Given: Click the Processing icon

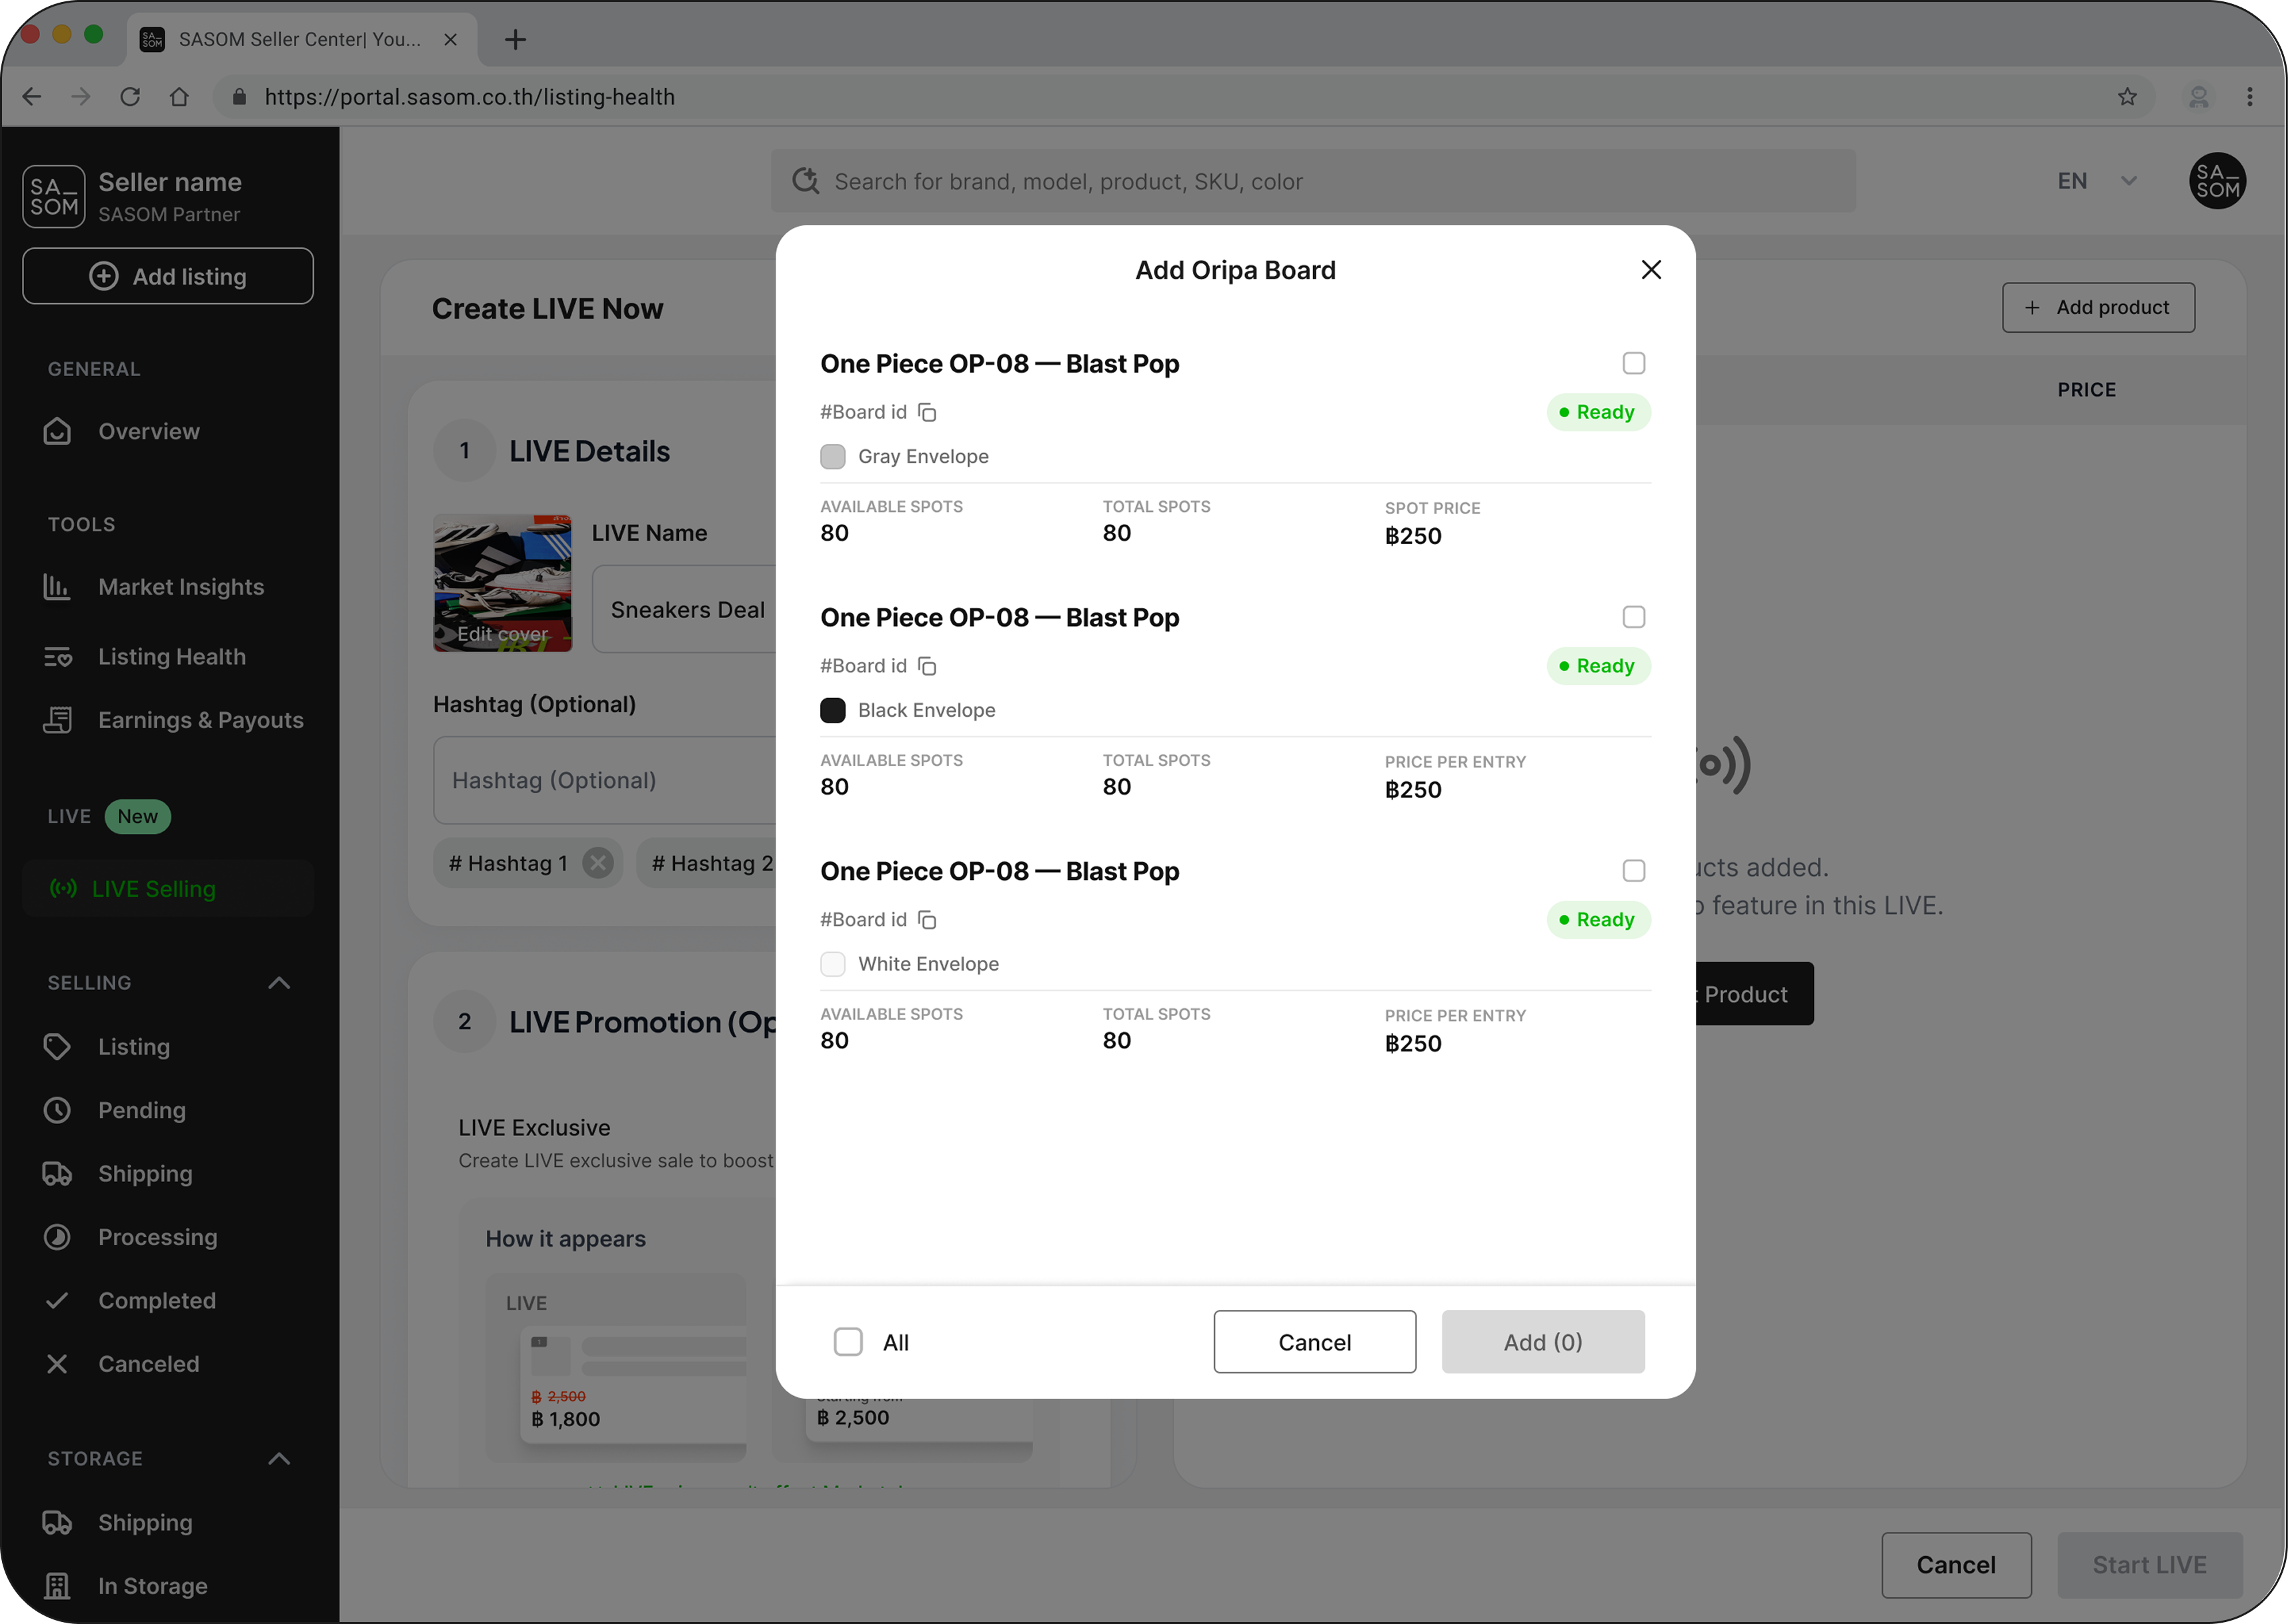Looking at the screenshot, I should [x=57, y=1237].
